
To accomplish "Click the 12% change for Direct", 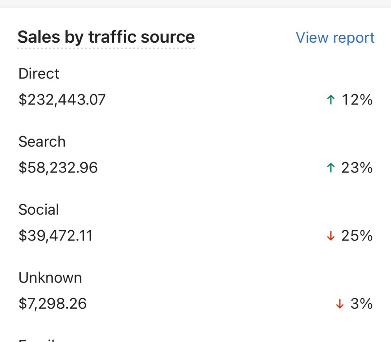I will pos(357,100).
